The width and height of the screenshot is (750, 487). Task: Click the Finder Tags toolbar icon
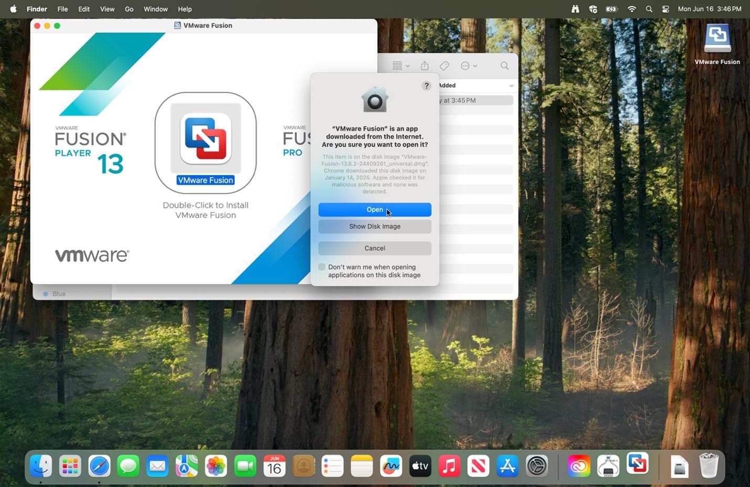tap(444, 66)
